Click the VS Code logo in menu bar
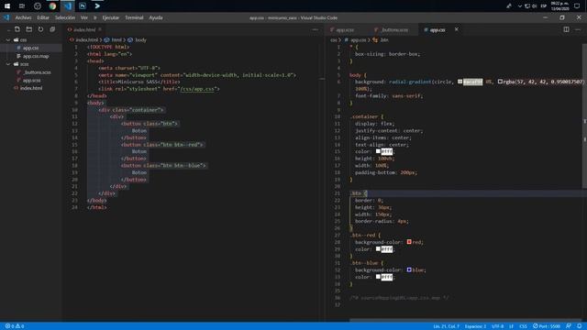Image resolution: width=587 pixels, height=330 pixels. (6, 17)
